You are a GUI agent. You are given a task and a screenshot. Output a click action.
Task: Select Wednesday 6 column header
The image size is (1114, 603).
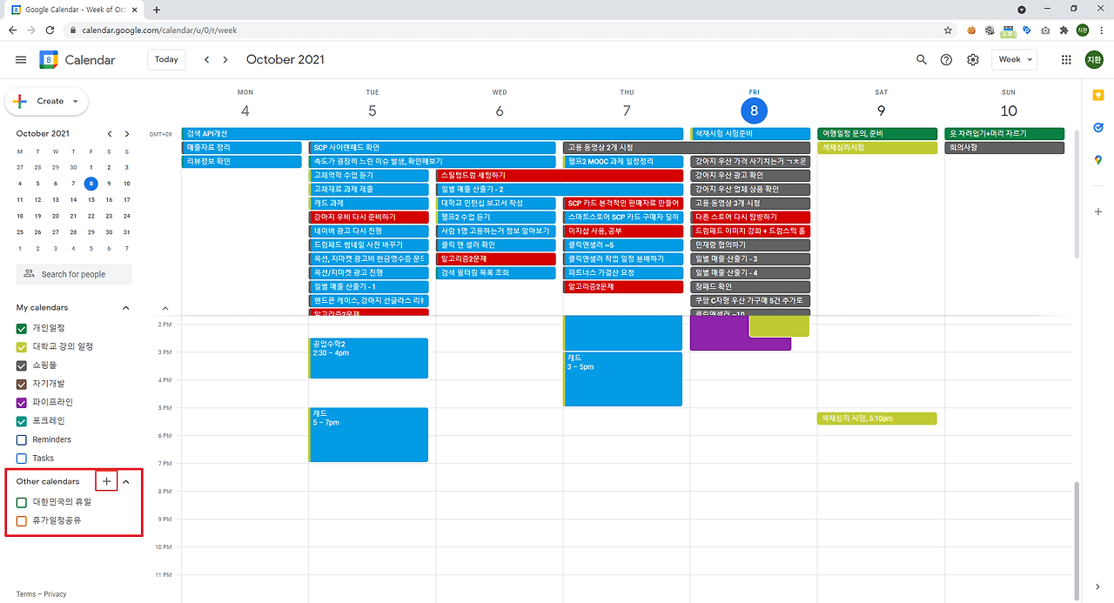coord(500,105)
